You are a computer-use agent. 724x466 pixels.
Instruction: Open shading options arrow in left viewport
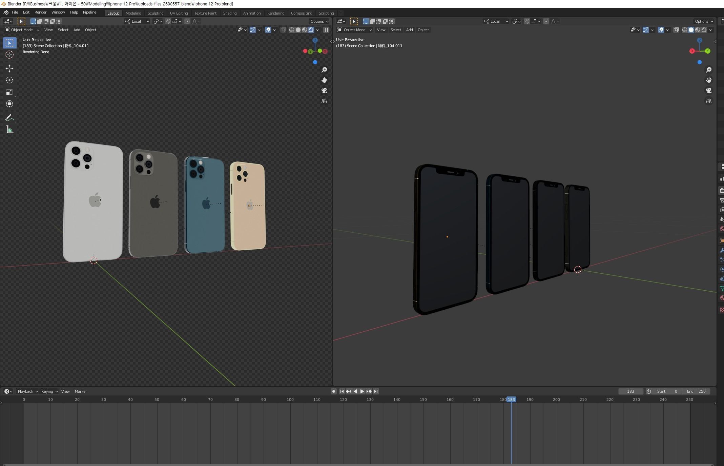click(317, 30)
